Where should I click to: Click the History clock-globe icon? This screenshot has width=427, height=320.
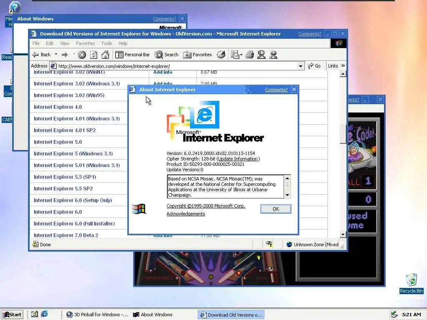(x=221, y=55)
